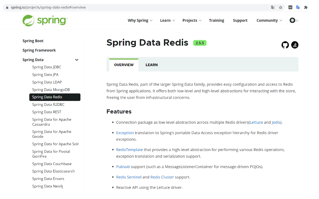Image resolution: width=319 pixels, height=199 pixels.
Task: Collapse the Spring Data sidebar section chevron
Action: coord(77,60)
